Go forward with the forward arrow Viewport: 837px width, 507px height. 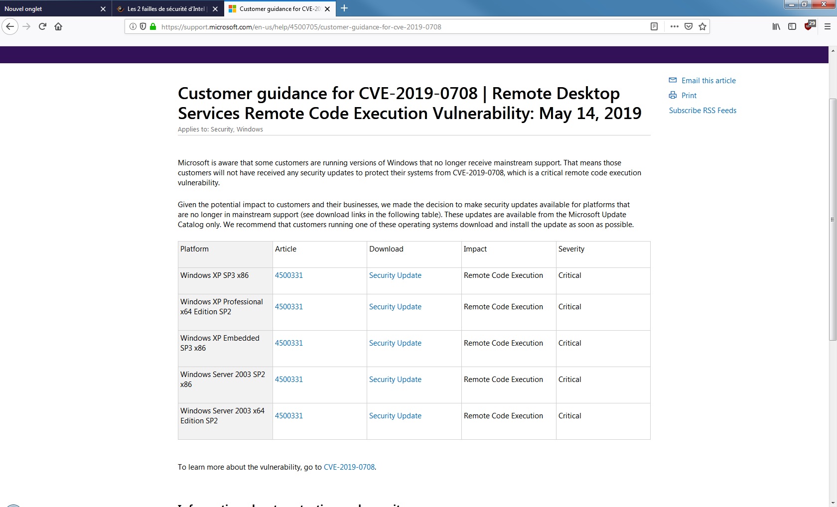pos(27,26)
